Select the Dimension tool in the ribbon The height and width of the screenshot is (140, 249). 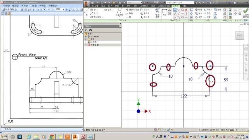pos(165,12)
